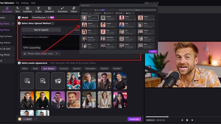Viewport: 221px width, 124px height.
Task: Expand the English language dropdown
Action: [x=86, y=13]
